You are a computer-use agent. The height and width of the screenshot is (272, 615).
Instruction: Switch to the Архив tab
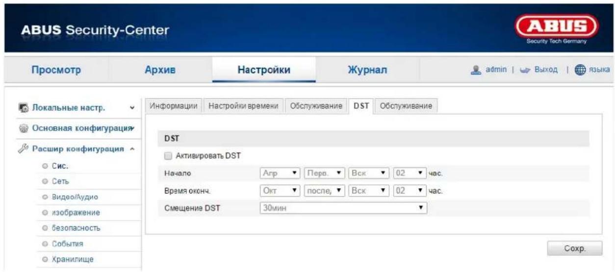point(160,70)
